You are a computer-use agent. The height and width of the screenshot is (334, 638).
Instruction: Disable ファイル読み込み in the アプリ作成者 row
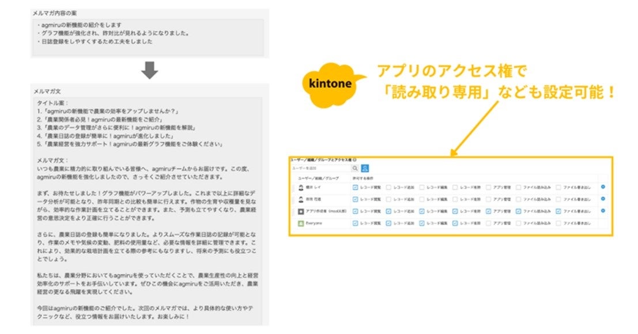coord(518,211)
